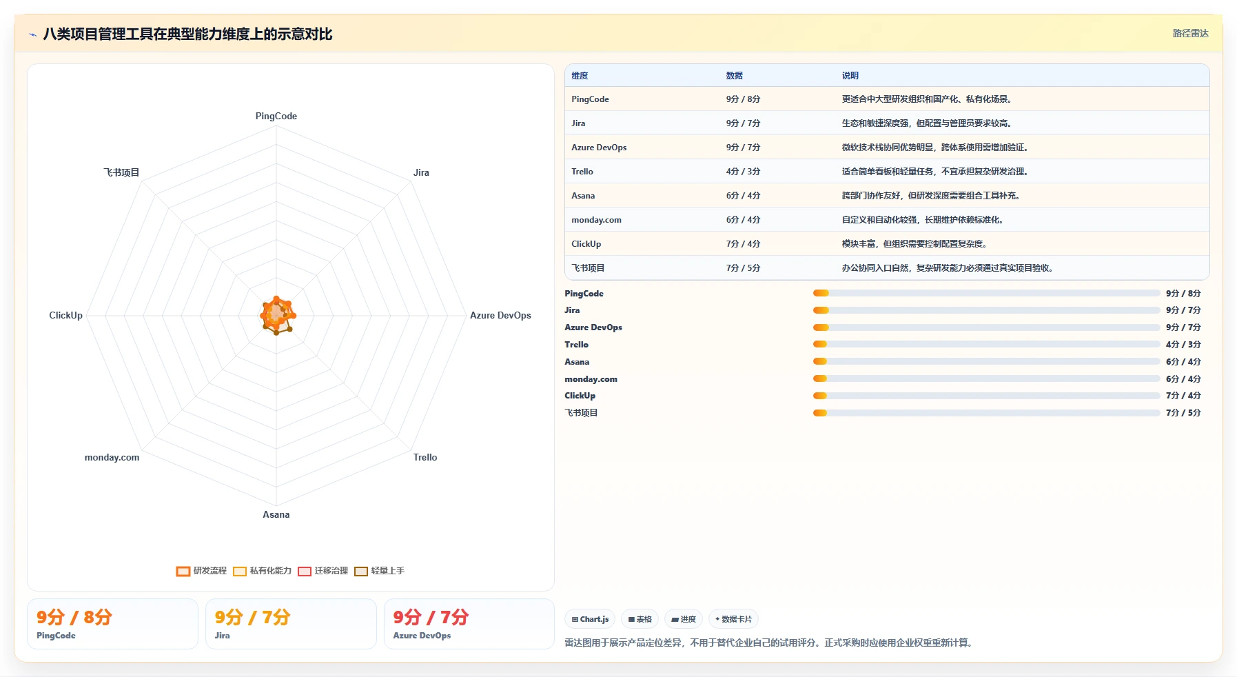Click the ClickUp axis label on the radar

click(x=65, y=316)
